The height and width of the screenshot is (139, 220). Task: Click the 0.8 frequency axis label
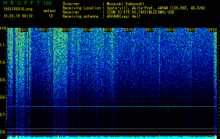pyautogui.click(x=3, y=97)
